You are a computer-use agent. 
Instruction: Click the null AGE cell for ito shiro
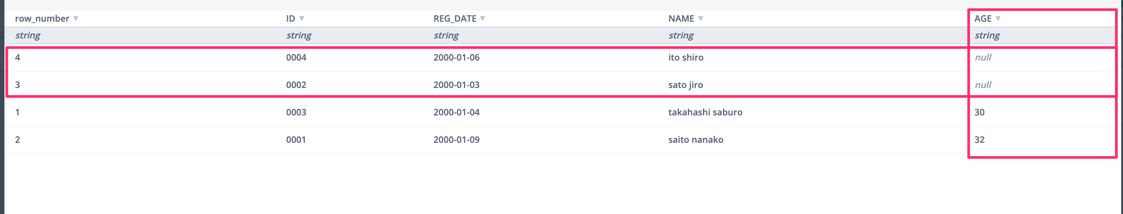coord(983,57)
